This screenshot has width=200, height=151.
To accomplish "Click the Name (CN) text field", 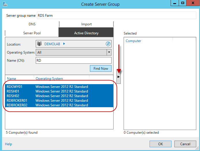I will pos(73,60).
